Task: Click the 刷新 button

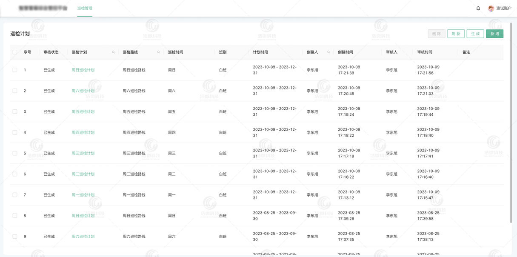Action: pyautogui.click(x=456, y=34)
